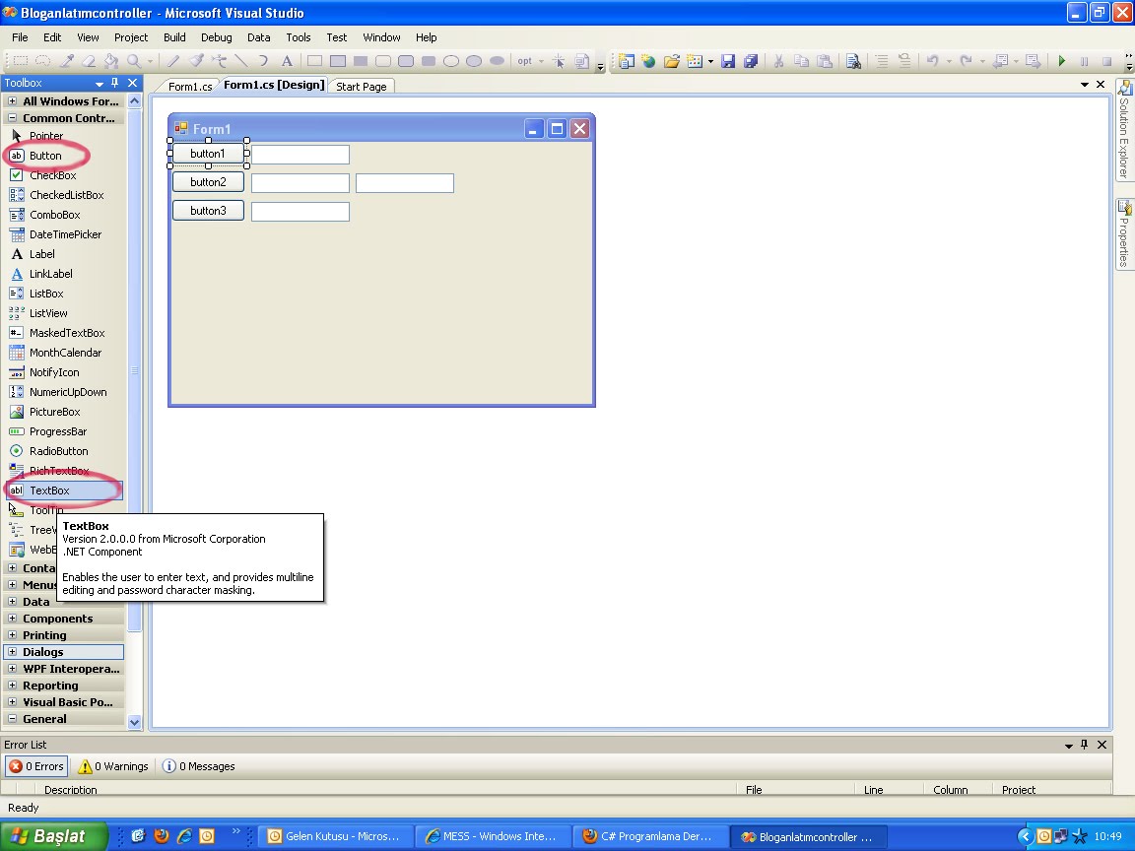Start debugging with the green Run icon
The height and width of the screenshot is (851, 1135).
[x=1061, y=61]
